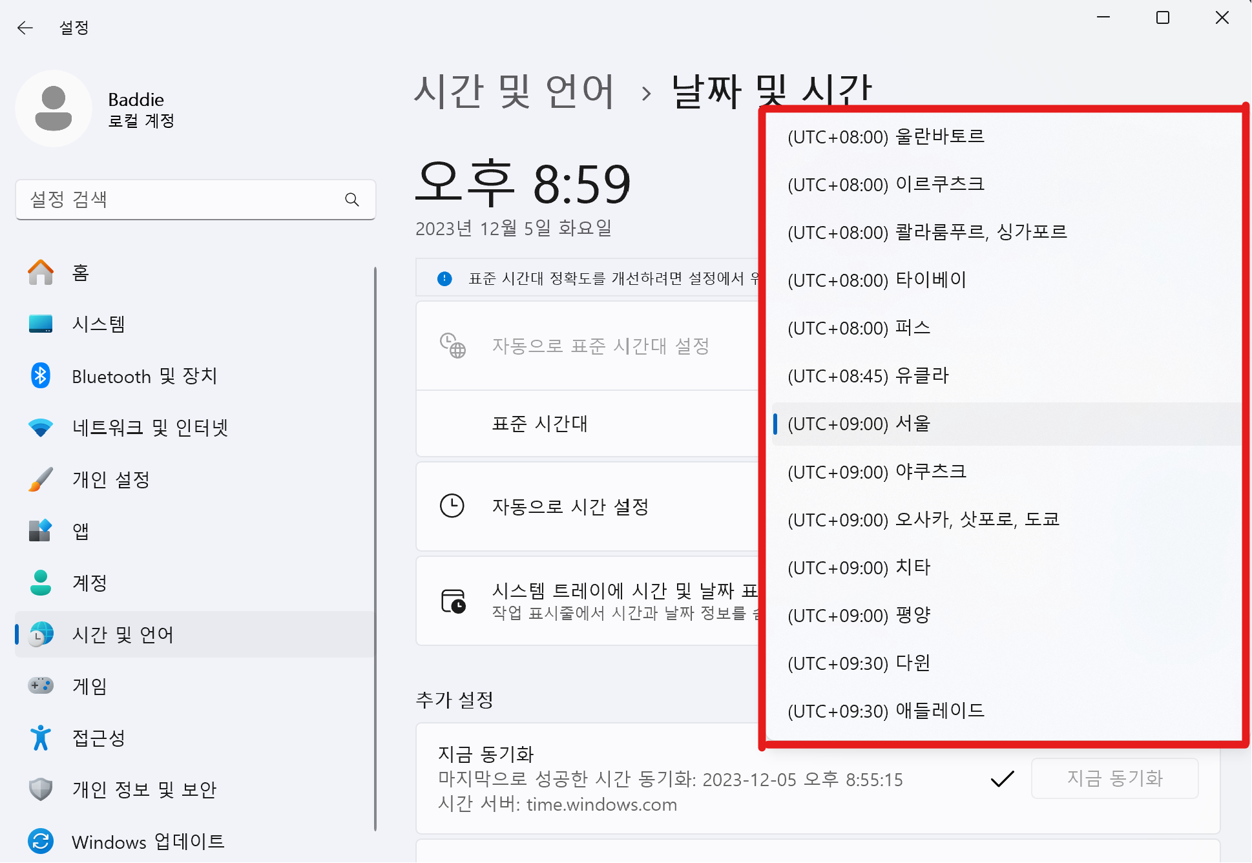
Task: Click the Windows Update sync icon
Action: coord(41,841)
